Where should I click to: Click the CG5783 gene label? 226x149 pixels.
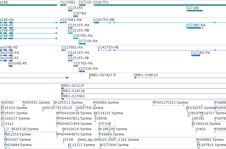click(80, 14)
